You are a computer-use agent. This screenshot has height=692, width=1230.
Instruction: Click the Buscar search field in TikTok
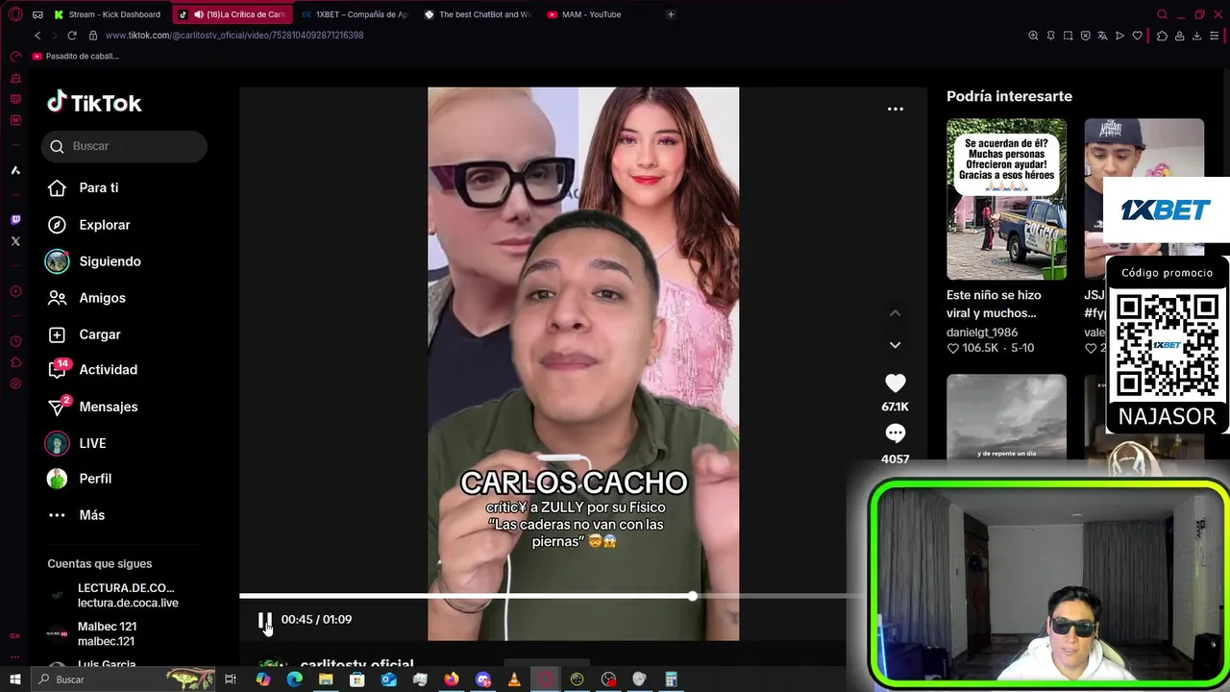click(124, 146)
